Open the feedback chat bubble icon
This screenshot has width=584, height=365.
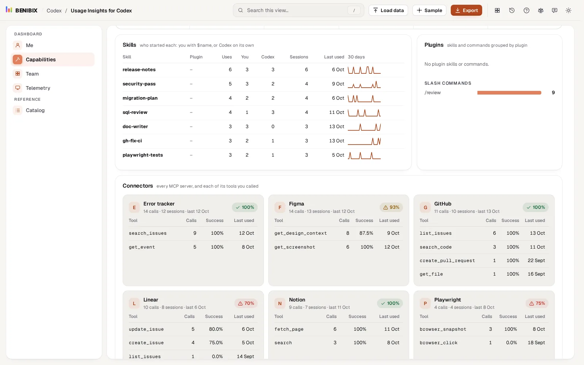click(x=554, y=10)
